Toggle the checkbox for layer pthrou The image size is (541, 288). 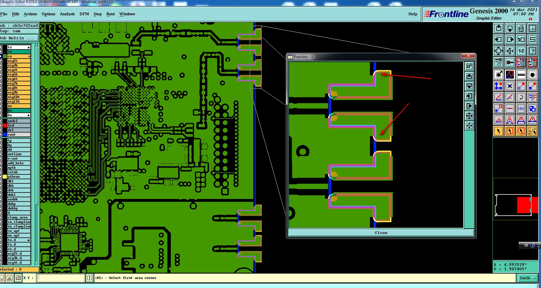tap(1, 177)
